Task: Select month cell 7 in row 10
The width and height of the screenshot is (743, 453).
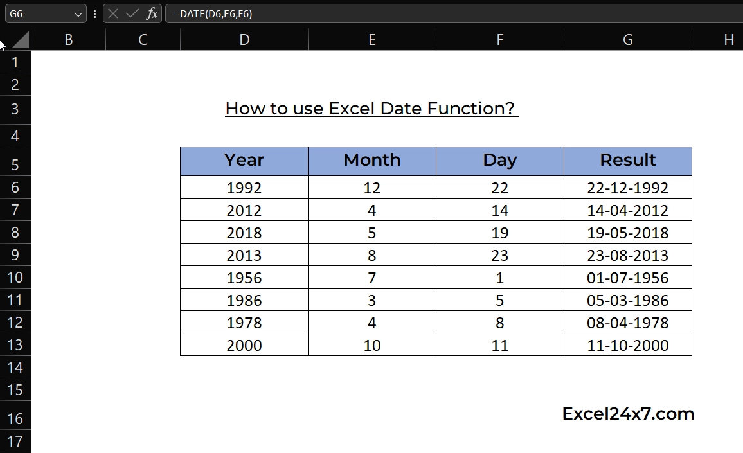Action: pos(372,277)
